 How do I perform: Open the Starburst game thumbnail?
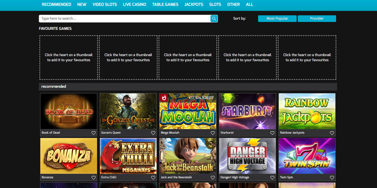click(247, 111)
